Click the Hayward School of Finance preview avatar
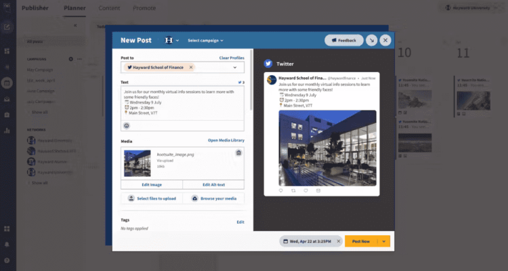Viewport: 508px width, 271px height. [272, 80]
